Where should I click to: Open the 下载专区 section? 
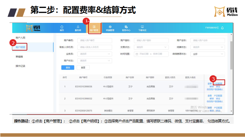142,28
